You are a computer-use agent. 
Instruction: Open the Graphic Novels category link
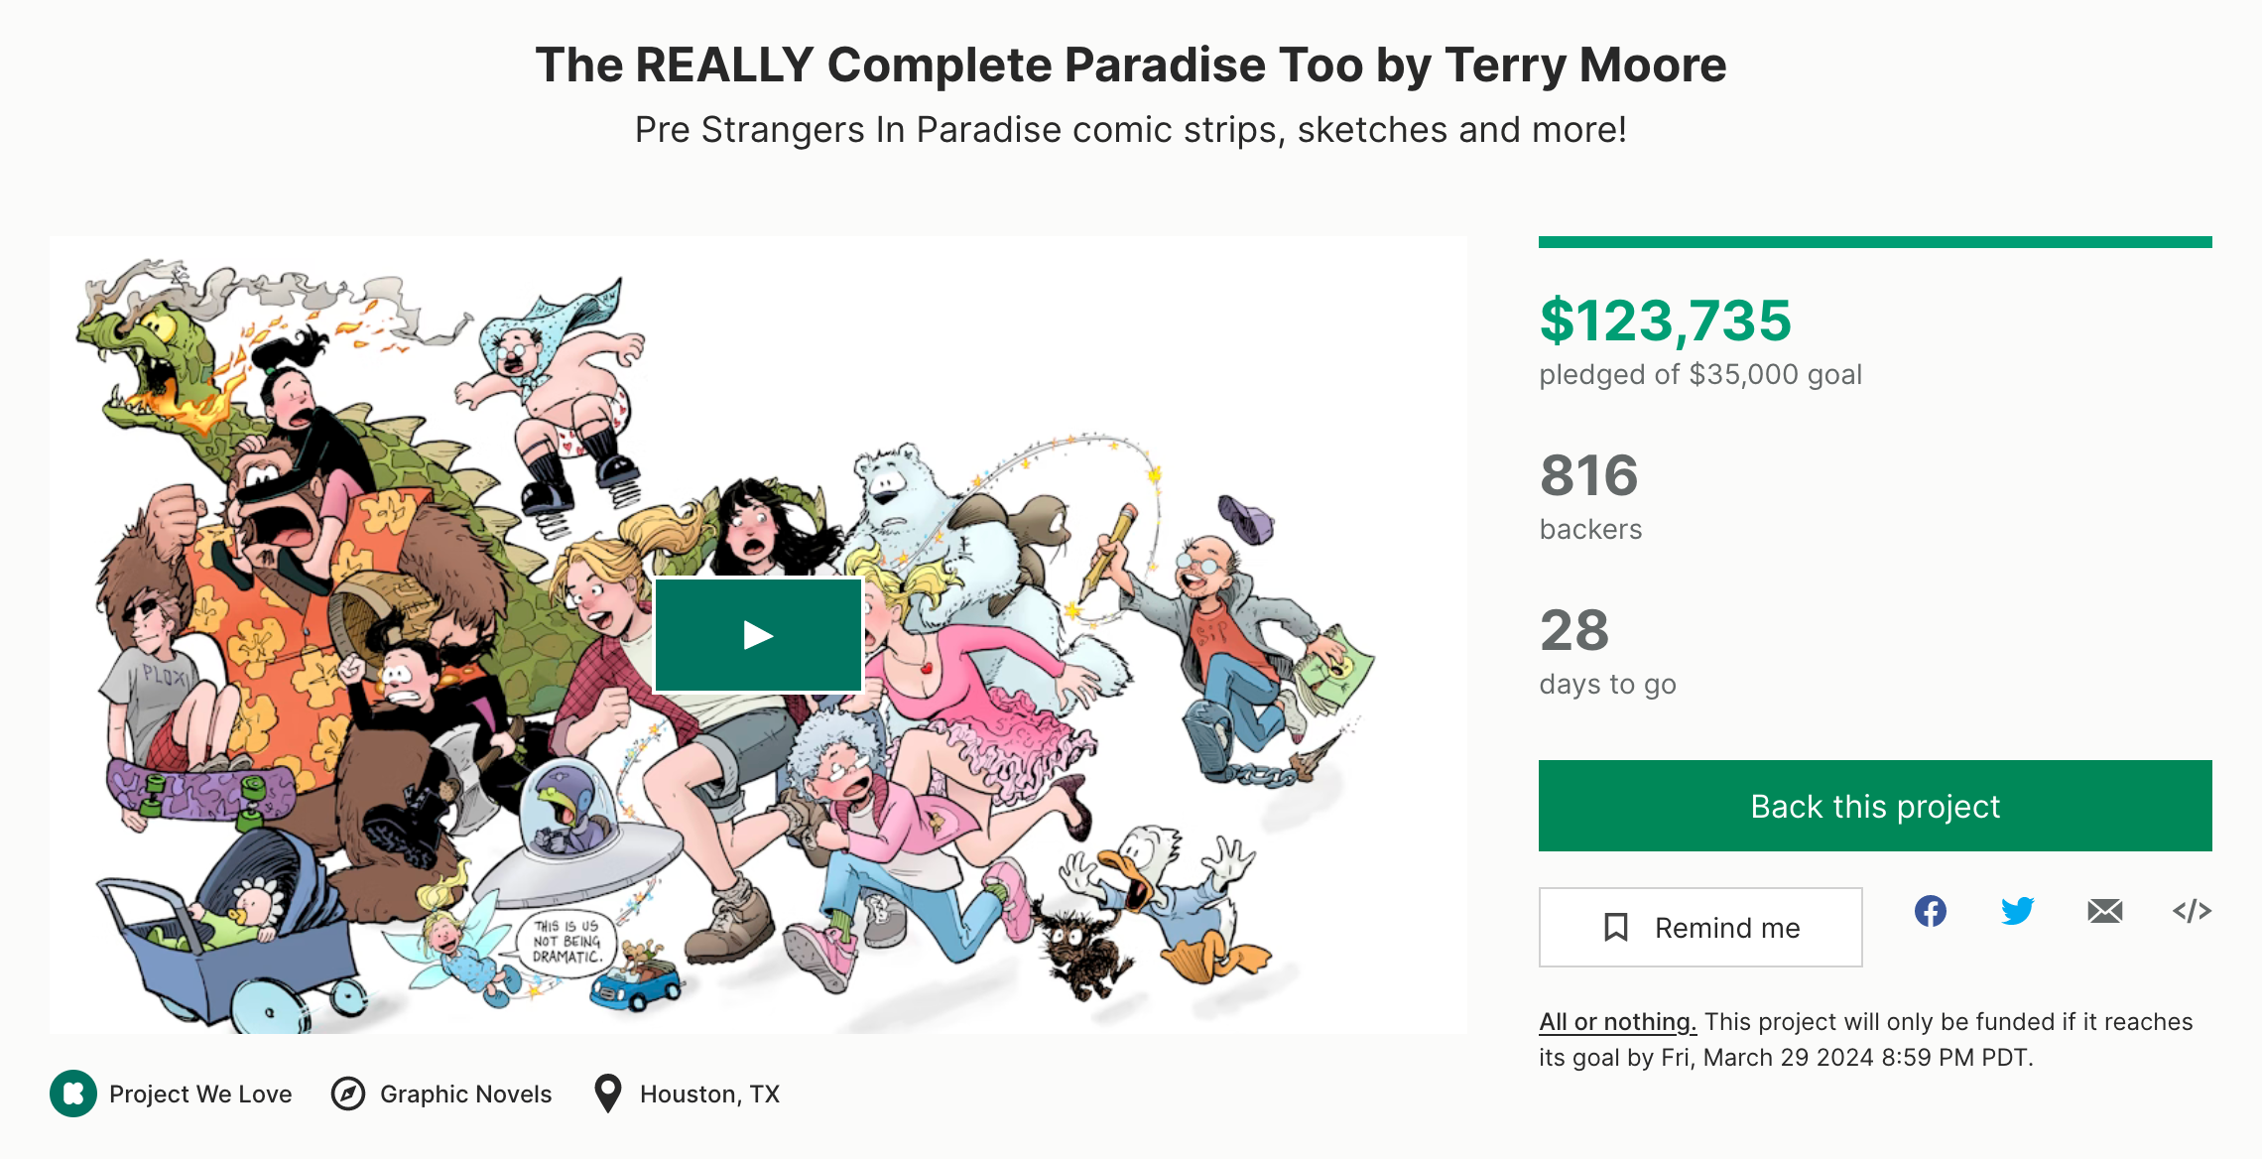[x=465, y=1094]
